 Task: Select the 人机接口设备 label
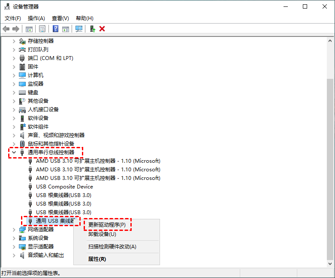43,110
